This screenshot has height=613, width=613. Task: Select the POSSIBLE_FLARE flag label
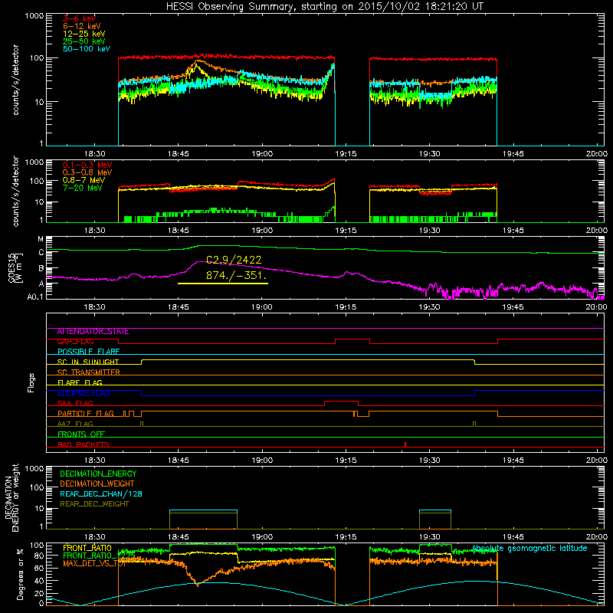[88, 352]
